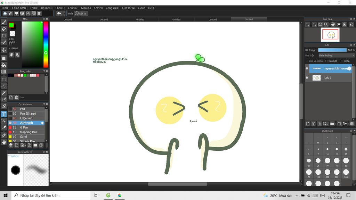This screenshot has height=200, width=356.
Task: Click the Undo arrow button
Action: (x=59, y=14)
